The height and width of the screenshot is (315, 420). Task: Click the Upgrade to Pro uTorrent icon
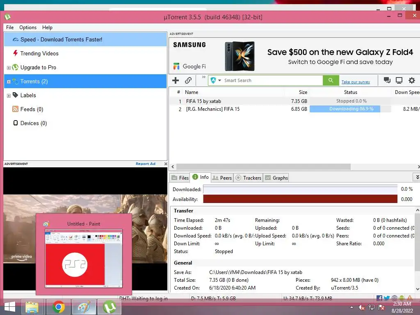point(15,67)
